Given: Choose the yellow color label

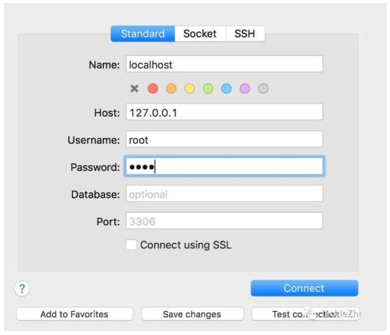Looking at the screenshot, I should (190, 88).
